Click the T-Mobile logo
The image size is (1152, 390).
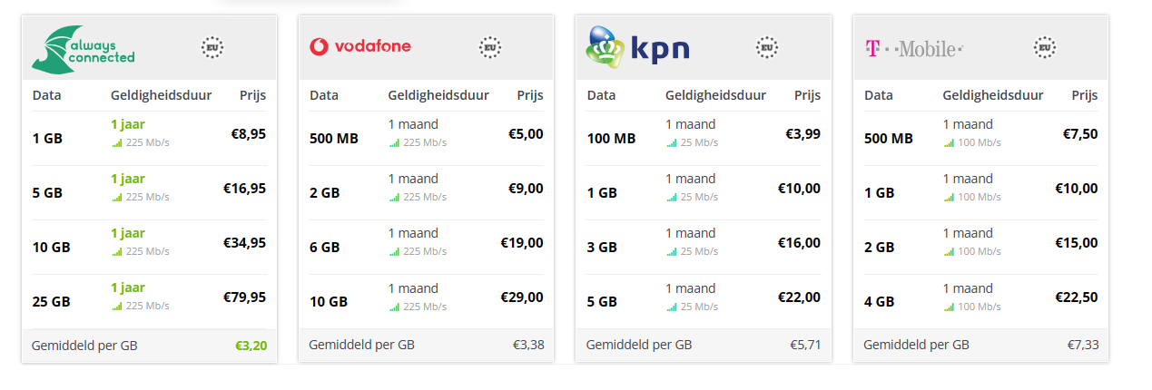click(x=913, y=48)
